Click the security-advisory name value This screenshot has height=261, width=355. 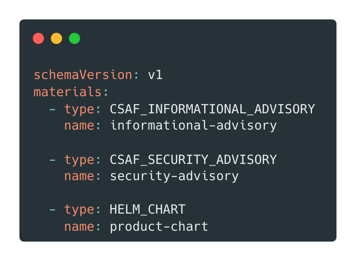174,176
